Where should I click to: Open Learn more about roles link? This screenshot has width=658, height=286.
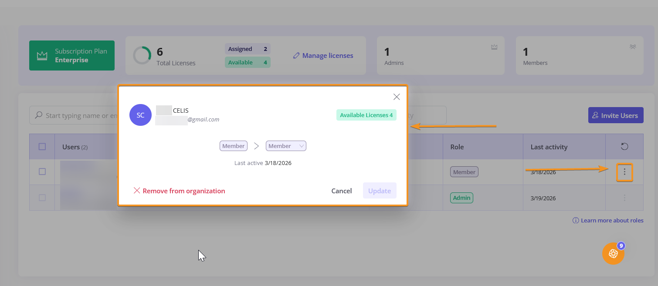point(608,221)
